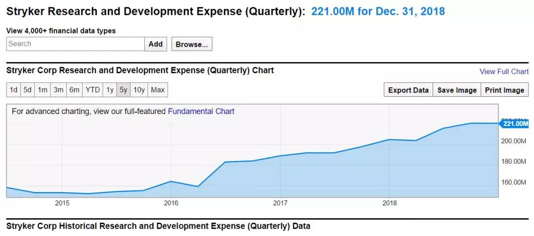Viewport: 534px width, 236px height.
Task: Click the Export Data button
Action: [x=408, y=90]
